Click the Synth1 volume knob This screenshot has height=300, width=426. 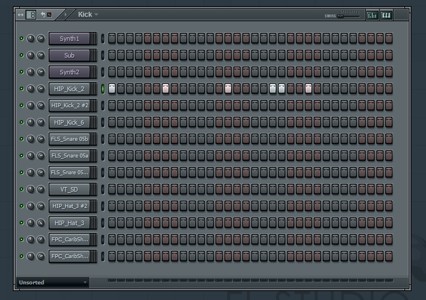point(41,39)
